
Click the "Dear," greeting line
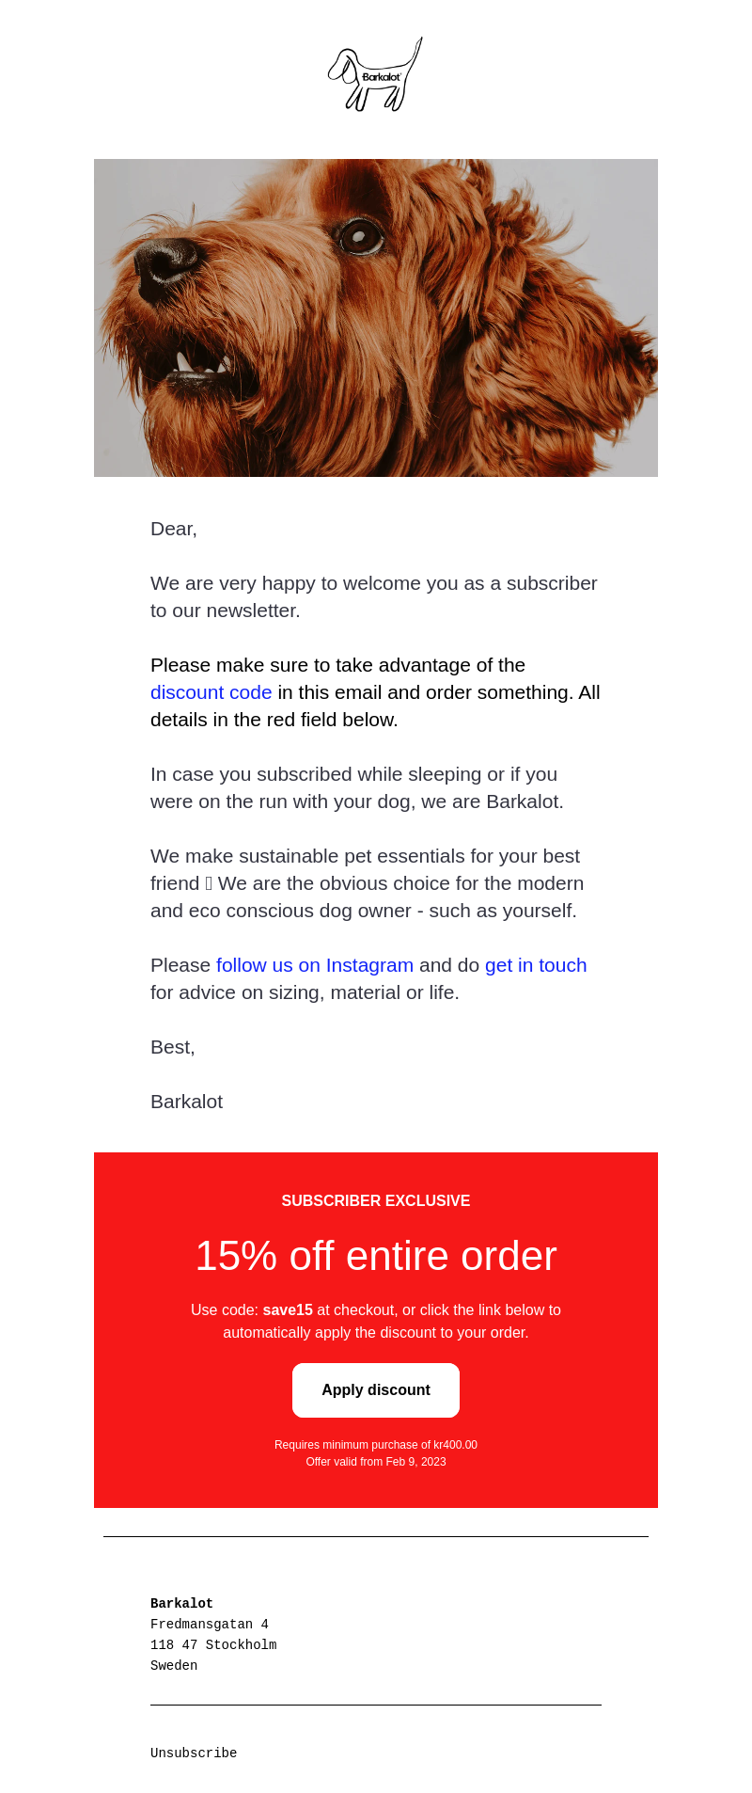[174, 529]
